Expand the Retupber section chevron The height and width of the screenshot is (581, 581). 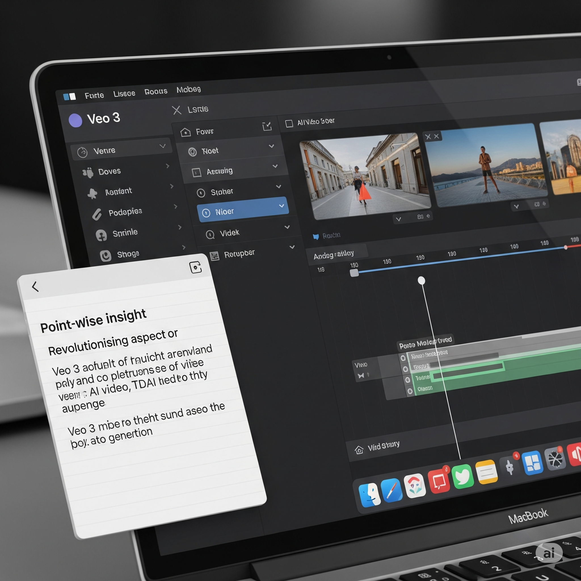pyautogui.click(x=292, y=247)
